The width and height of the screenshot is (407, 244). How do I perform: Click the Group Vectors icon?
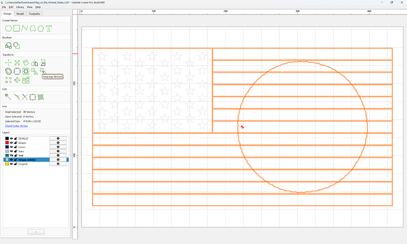(35, 71)
